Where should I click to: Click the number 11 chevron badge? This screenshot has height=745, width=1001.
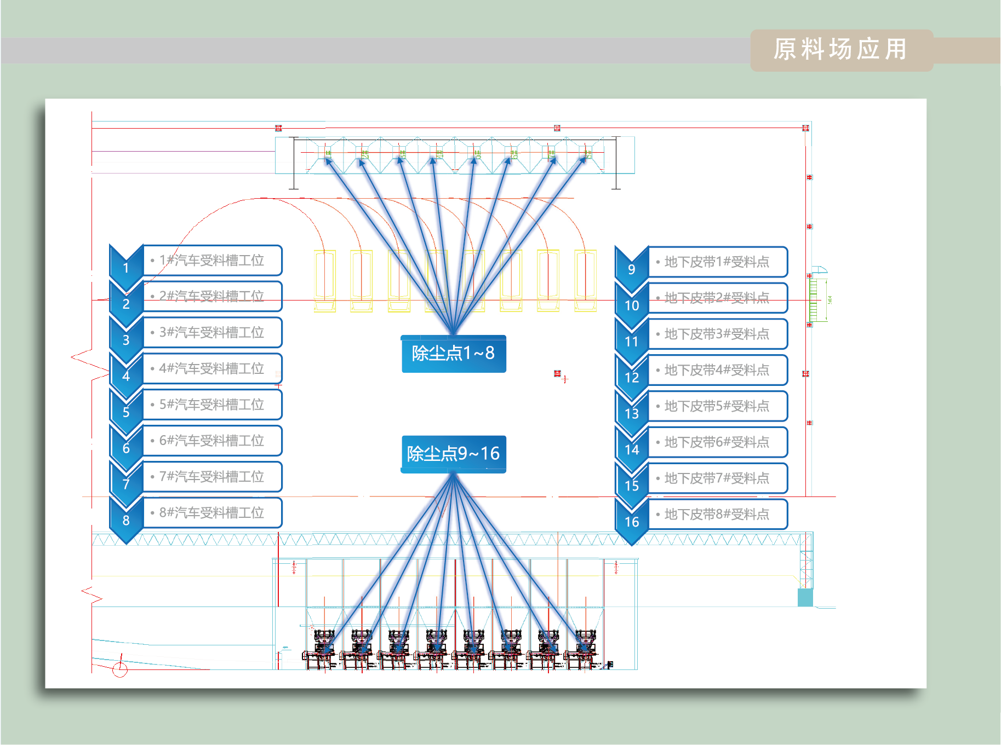[632, 341]
